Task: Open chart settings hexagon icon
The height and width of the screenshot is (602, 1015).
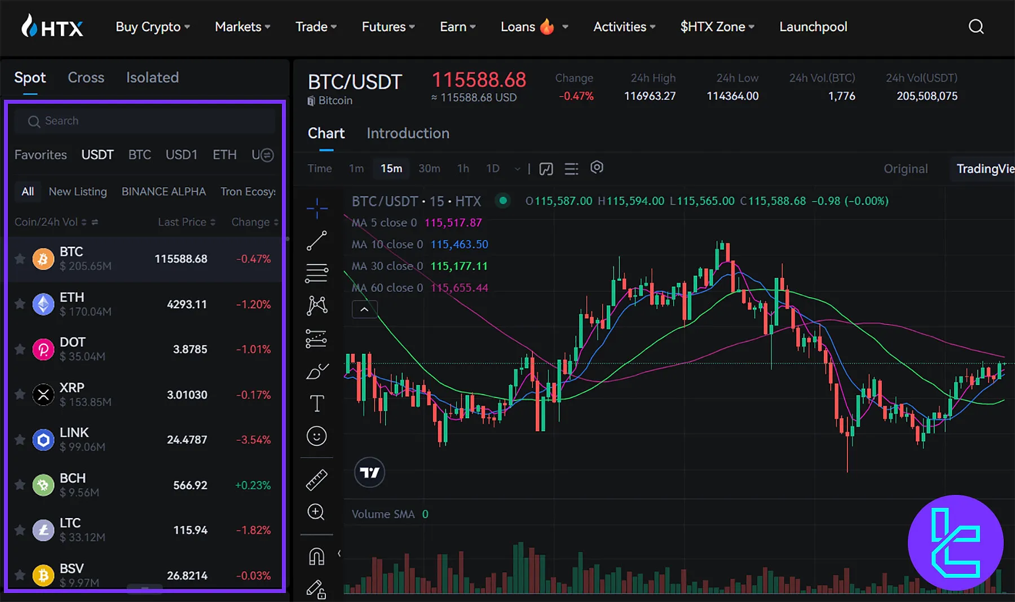Action: (597, 167)
